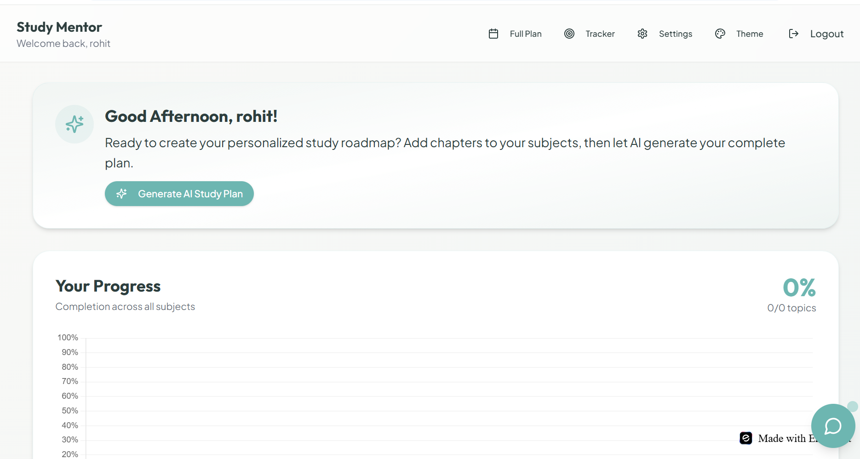Open Settings from the top navigation
The width and height of the screenshot is (860, 459).
tap(675, 34)
